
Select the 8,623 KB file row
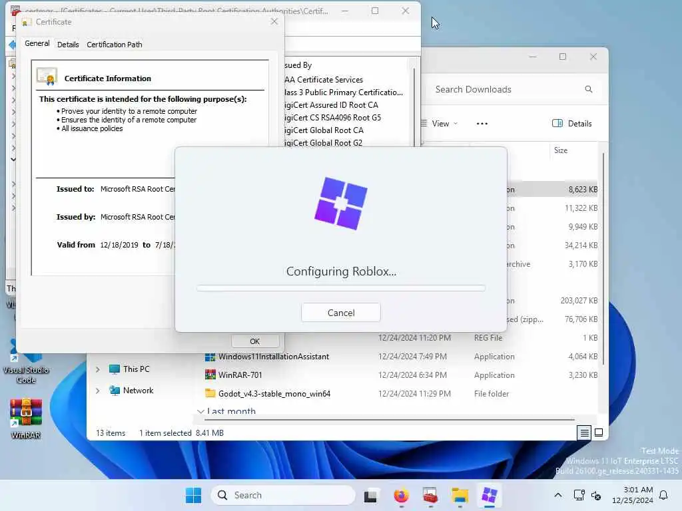coord(552,190)
